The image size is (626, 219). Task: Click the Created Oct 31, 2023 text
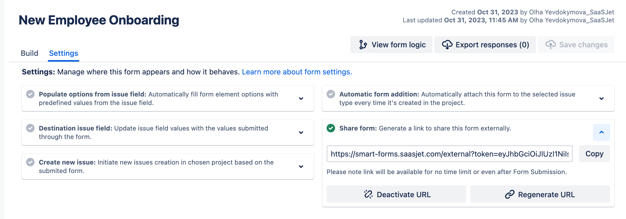pyautogui.click(x=533, y=12)
